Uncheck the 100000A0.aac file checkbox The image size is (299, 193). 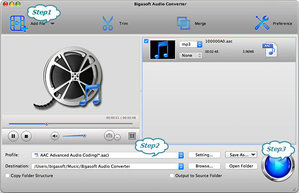point(146,41)
